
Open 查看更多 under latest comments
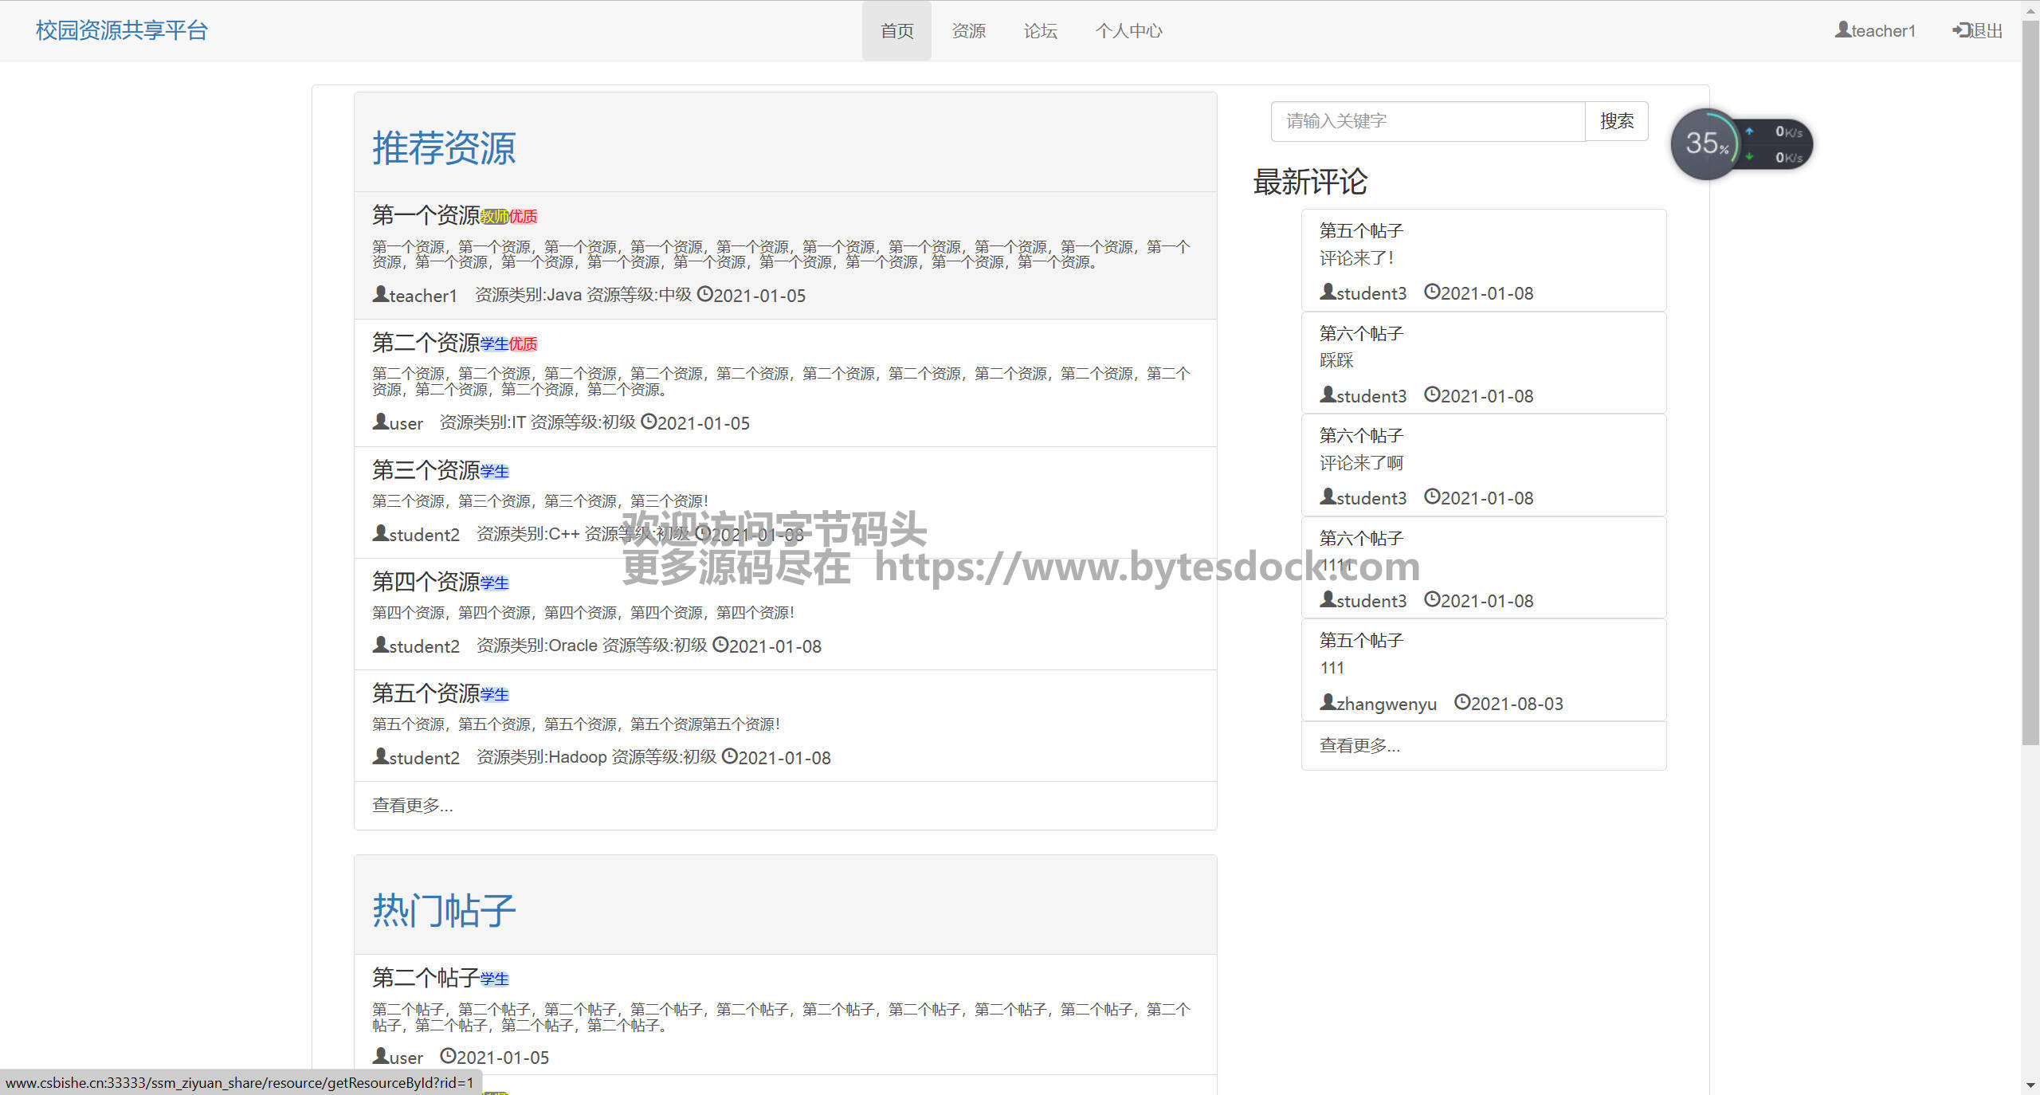[x=1359, y=746]
